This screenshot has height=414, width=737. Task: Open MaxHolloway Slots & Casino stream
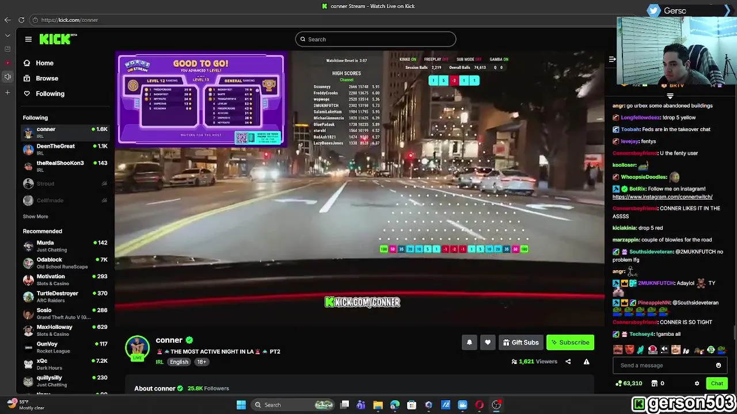tap(65, 330)
